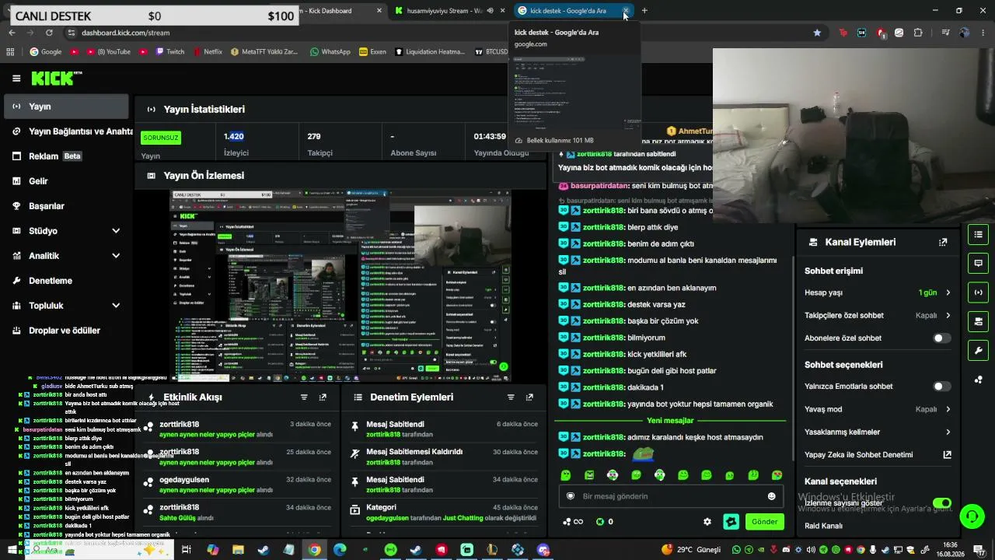Open Droplar ve ödüller in sidebar

click(x=67, y=331)
